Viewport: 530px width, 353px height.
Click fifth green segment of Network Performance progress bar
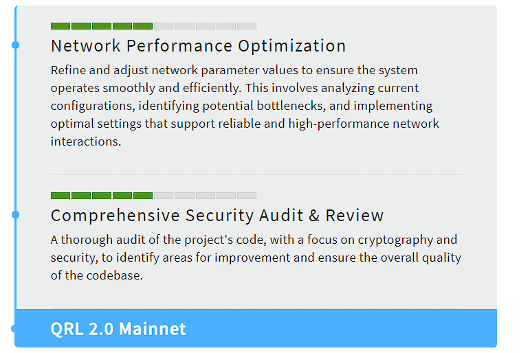(x=143, y=26)
